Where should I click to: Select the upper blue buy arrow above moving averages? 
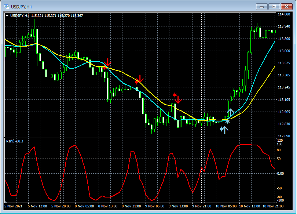pyautogui.click(x=230, y=113)
